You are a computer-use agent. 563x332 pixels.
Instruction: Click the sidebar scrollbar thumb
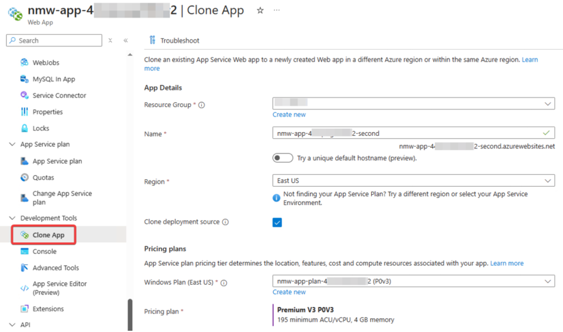pos(130,314)
